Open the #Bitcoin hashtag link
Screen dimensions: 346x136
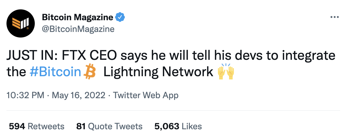(55, 72)
